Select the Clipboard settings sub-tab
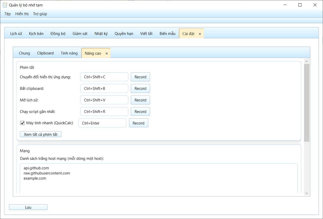 45,53
